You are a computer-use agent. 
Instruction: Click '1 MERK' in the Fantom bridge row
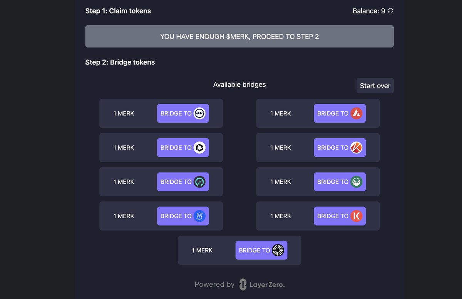(124, 216)
